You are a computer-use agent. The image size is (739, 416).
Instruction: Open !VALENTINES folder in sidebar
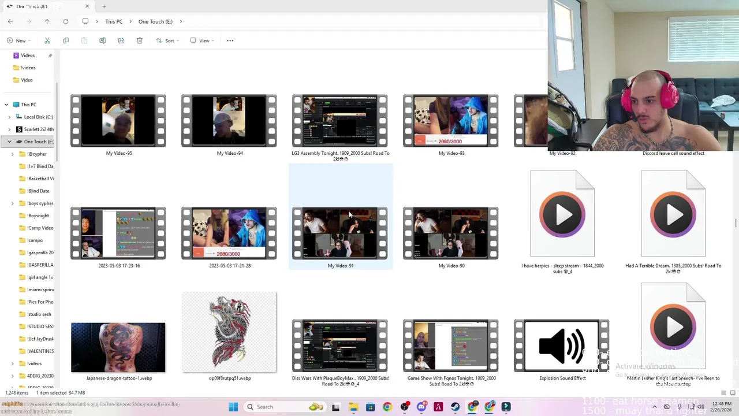pyautogui.click(x=39, y=351)
